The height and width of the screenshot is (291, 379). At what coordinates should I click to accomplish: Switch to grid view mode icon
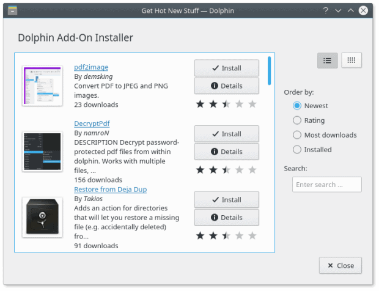point(351,61)
